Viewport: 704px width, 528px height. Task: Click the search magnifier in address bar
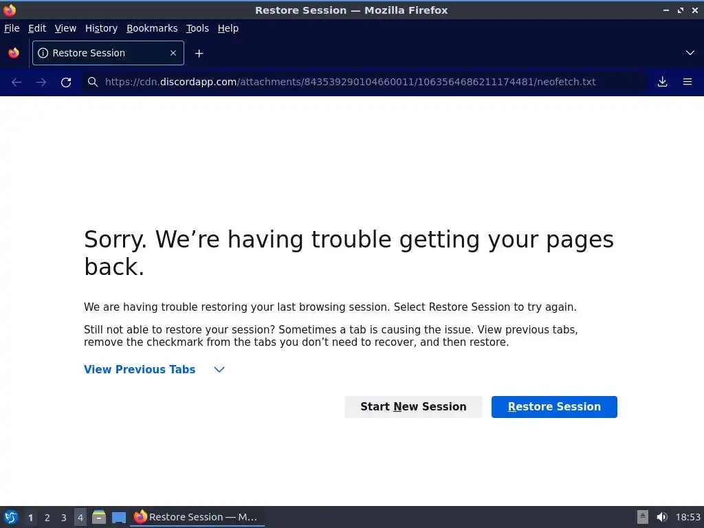pos(93,82)
